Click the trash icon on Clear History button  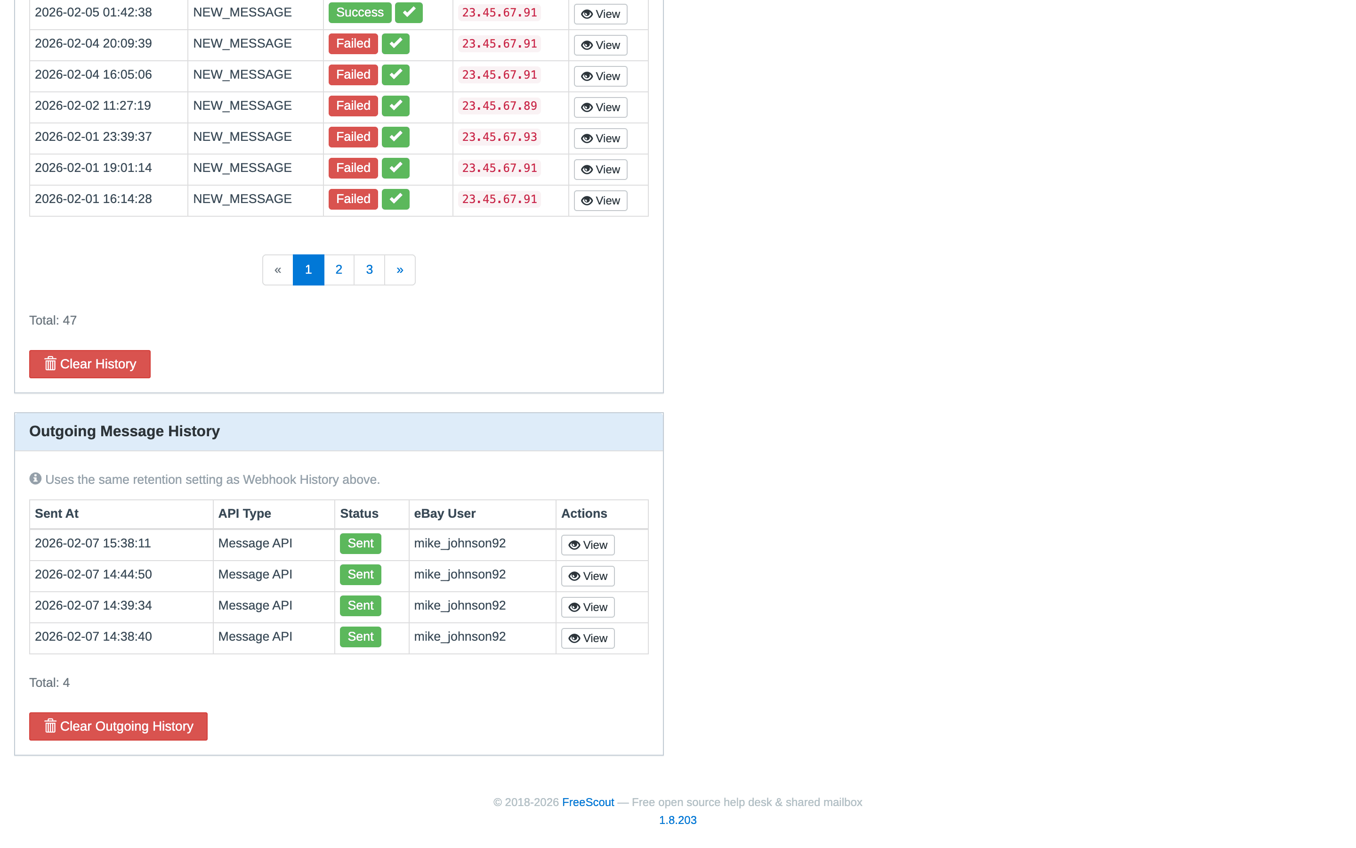[50, 363]
